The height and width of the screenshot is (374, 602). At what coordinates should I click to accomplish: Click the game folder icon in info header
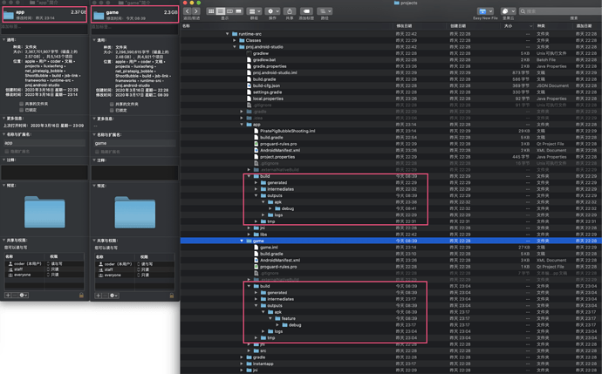pyautogui.click(x=99, y=16)
